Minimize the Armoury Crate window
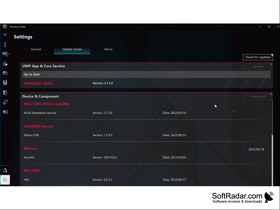The height and width of the screenshot is (210, 280). pos(260,26)
